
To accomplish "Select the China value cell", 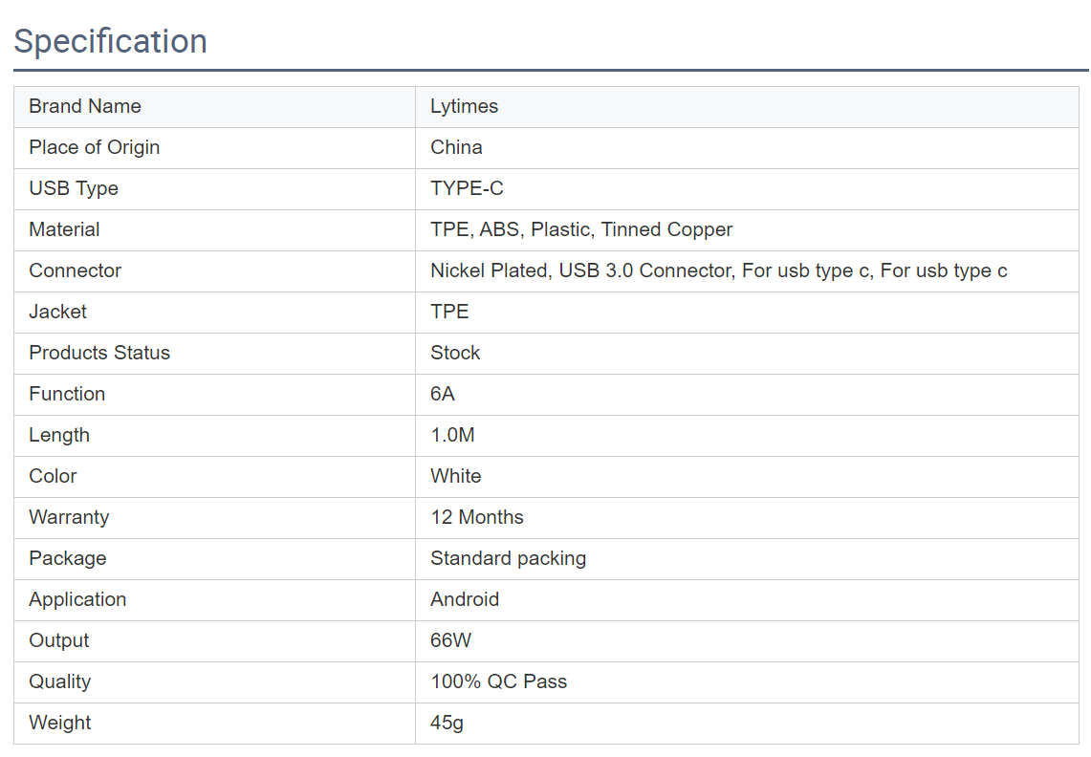I will coord(456,148).
